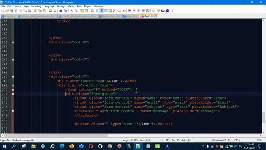Open a file using the Open toolbar icon
The image size is (266, 150).
tap(7, 10)
